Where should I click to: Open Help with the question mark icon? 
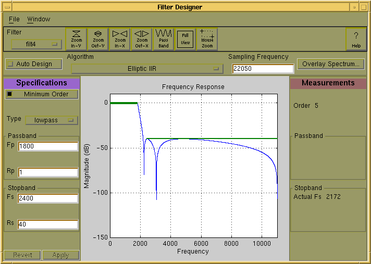click(x=356, y=39)
